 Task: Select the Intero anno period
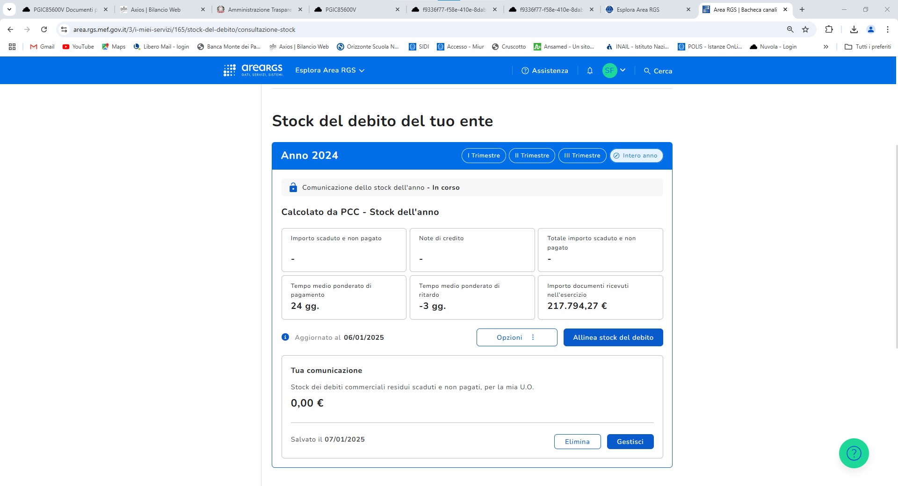pyautogui.click(x=636, y=156)
